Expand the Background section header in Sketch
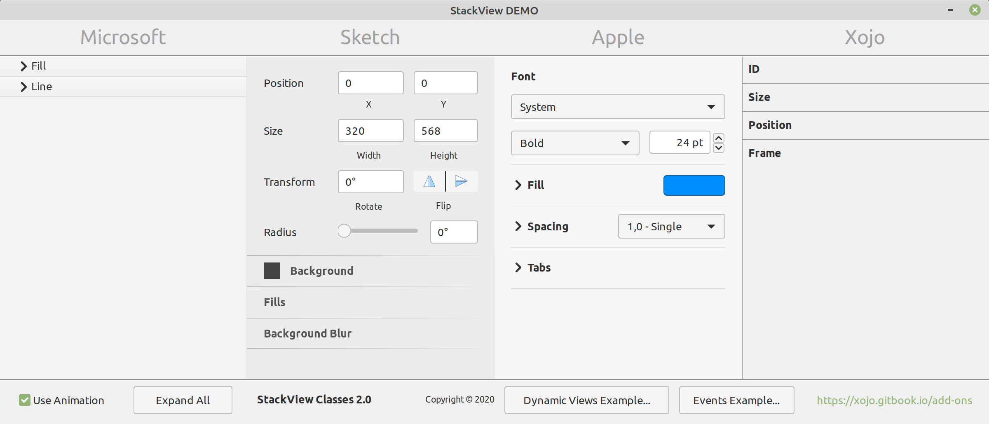The image size is (989, 424). (x=370, y=271)
